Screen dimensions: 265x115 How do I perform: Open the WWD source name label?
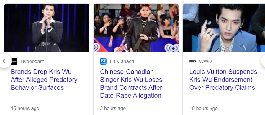coord(205,61)
